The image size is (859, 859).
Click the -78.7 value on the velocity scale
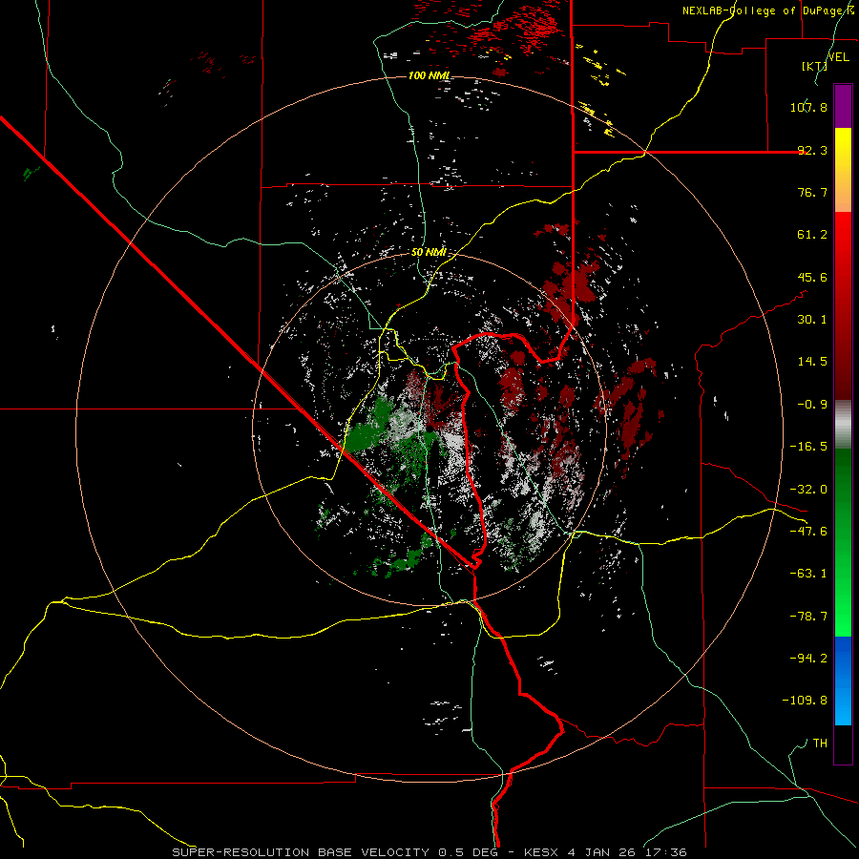(x=808, y=617)
